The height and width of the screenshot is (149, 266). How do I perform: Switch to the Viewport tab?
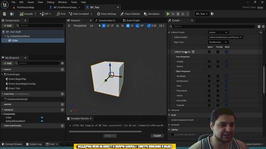coord(75,20)
